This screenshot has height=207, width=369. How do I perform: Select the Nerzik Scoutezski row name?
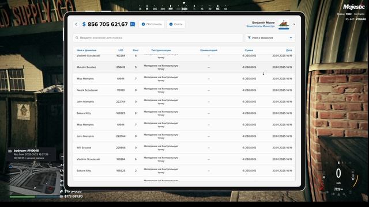[87, 90]
